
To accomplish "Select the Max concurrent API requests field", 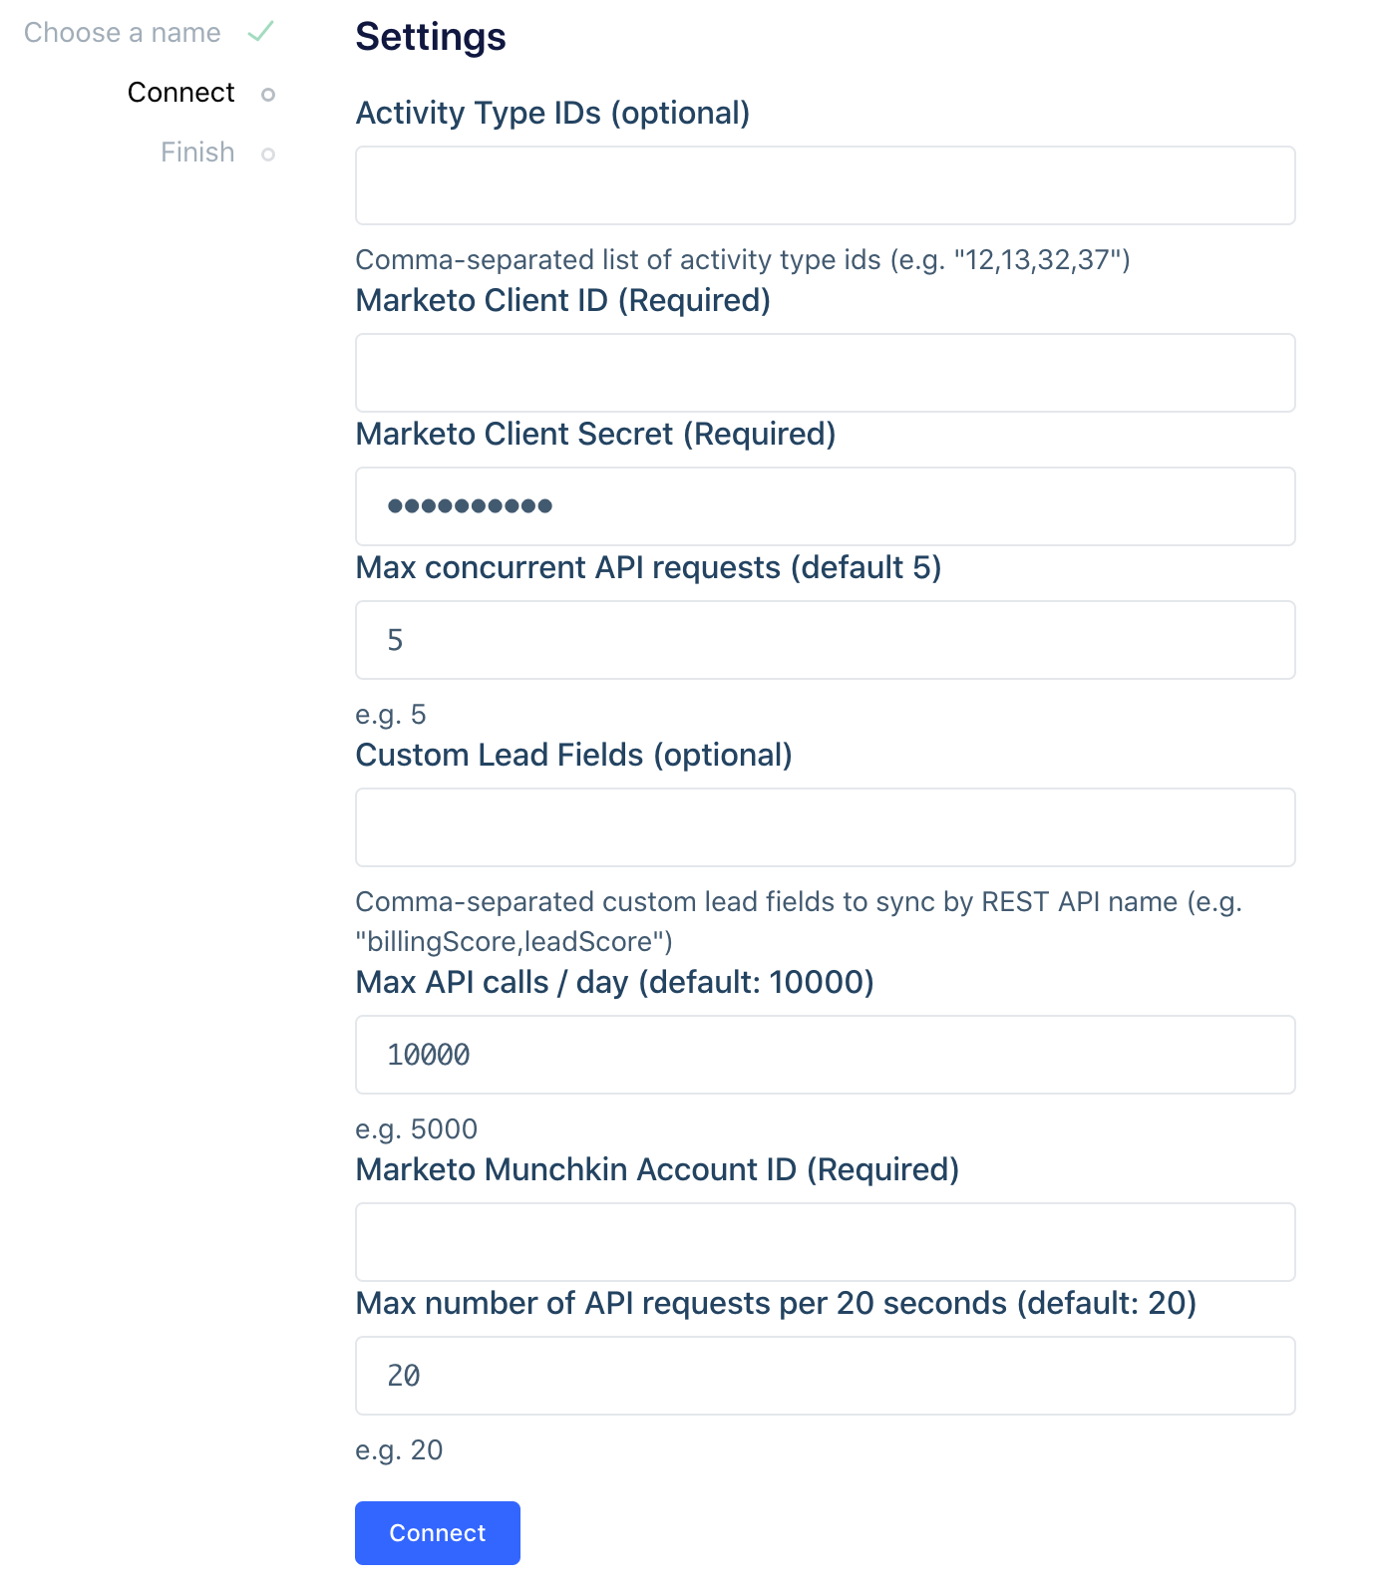I will point(825,639).
